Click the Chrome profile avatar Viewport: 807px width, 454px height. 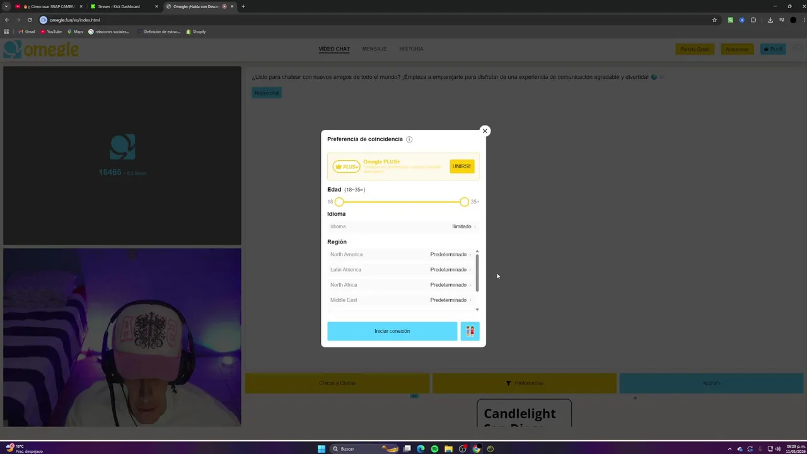pos(792,20)
